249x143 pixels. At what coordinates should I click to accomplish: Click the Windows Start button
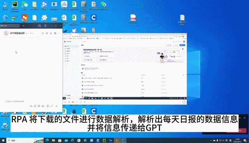pyautogui.click(x=3, y=140)
